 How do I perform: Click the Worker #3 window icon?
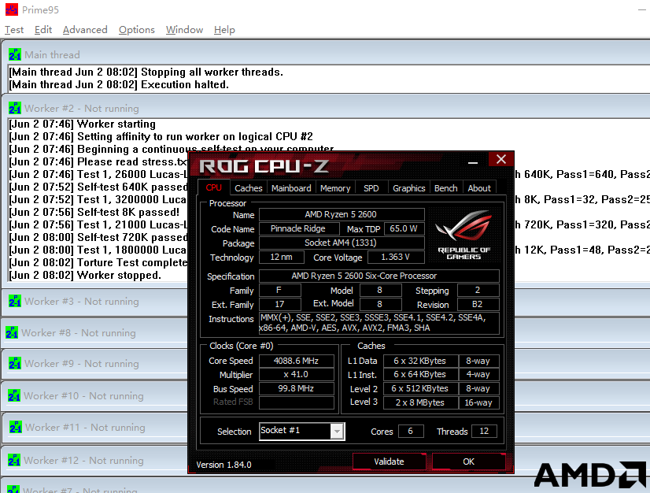[x=14, y=301]
